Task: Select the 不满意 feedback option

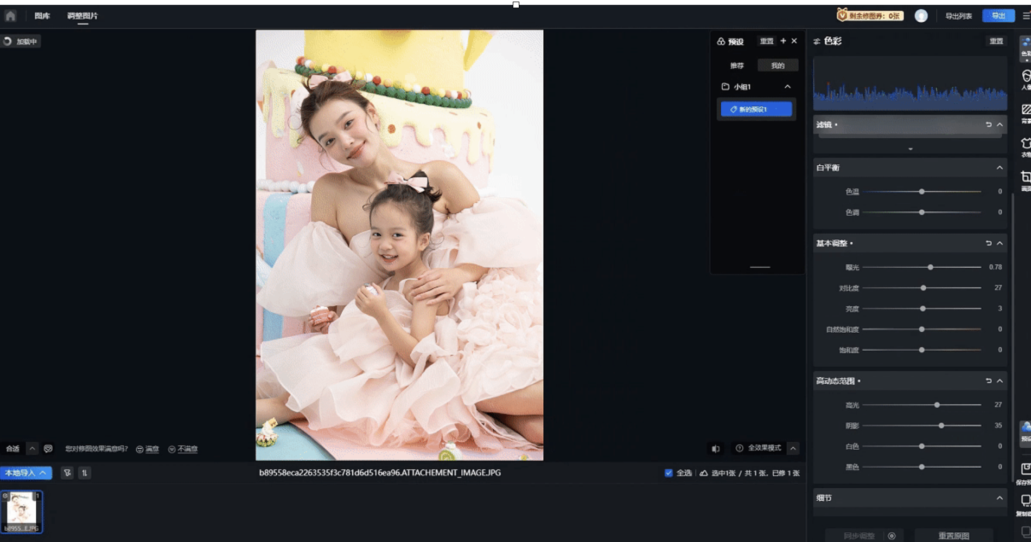Action: click(183, 449)
